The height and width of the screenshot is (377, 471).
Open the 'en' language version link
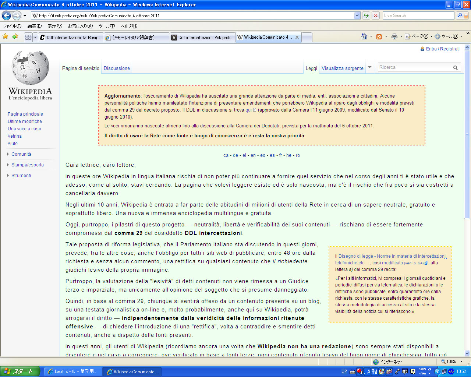coord(253,155)
